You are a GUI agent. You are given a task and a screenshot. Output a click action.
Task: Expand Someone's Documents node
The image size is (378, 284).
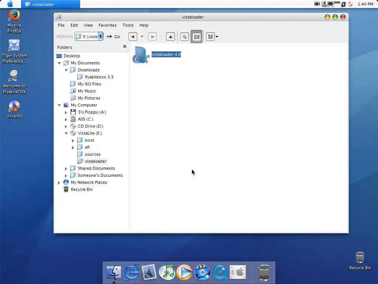[x=66, y=176]
